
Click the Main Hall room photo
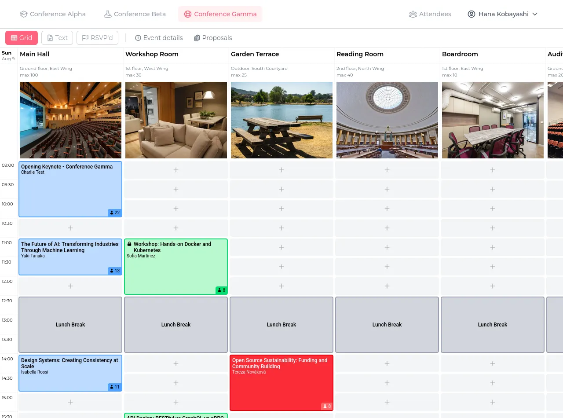(x=70, y=120)
